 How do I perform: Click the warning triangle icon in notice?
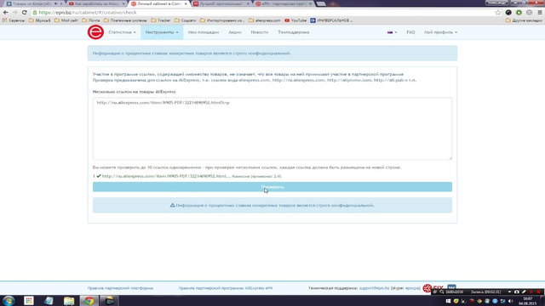tap(172, 205)
